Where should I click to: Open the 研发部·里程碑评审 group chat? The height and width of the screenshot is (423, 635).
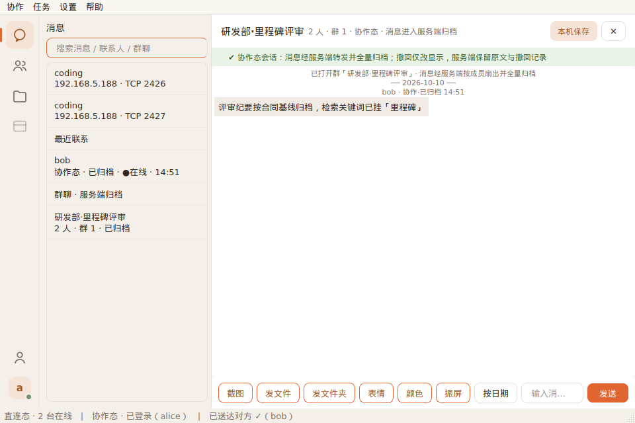tap(127, 223)
